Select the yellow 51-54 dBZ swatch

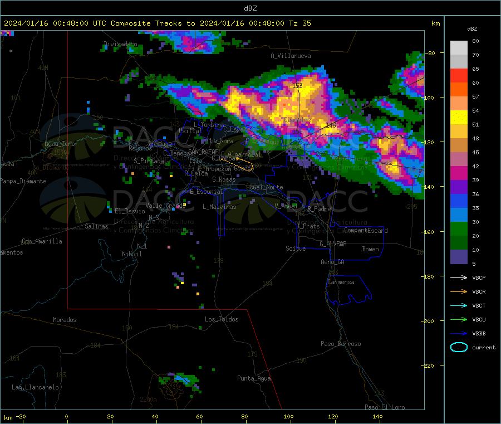(x=459, y=118)
